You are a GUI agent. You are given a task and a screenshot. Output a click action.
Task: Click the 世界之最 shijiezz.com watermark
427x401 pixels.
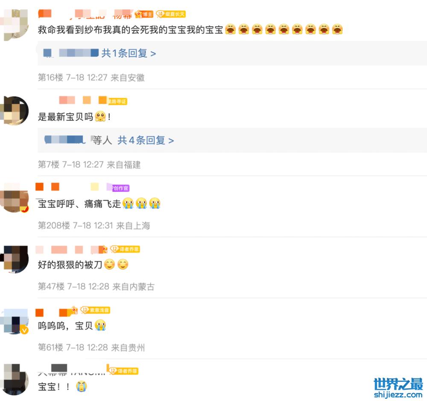tap(398, 388)
